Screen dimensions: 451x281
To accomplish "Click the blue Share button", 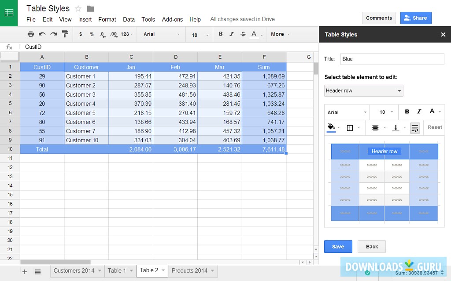I will coord(415,18).
